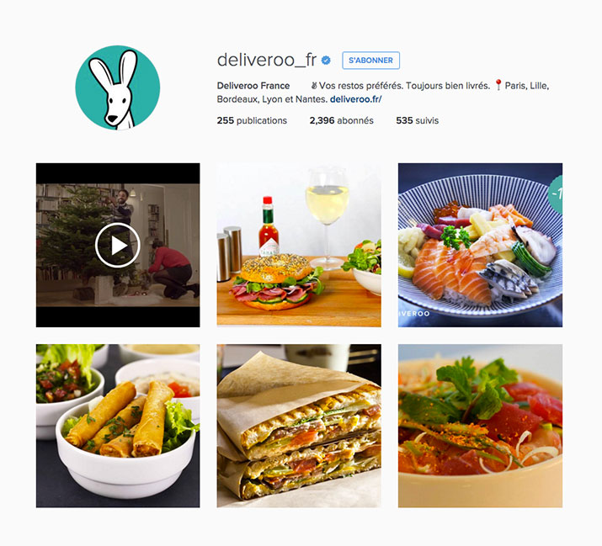The width and height of the screenshot is (602, 546).
Task: Open the spring rolls bowl photo
Action: (x=118, y=426)
